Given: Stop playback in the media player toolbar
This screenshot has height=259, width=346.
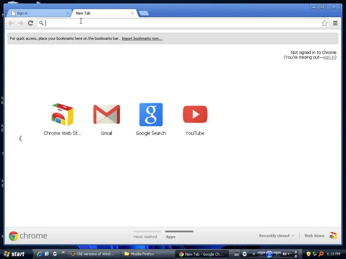Looking at the screenshot, I should pos(254,254).
